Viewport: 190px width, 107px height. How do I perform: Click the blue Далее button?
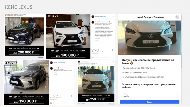[150, 102]
